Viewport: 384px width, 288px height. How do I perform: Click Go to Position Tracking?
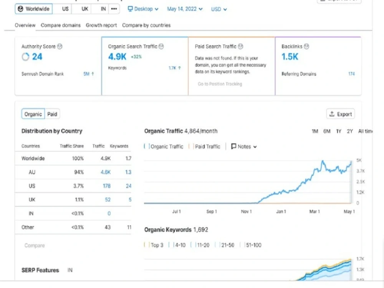[220, 84]
